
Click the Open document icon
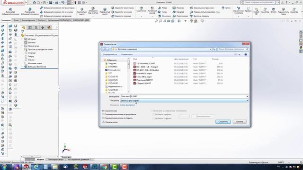click(45, 2)
